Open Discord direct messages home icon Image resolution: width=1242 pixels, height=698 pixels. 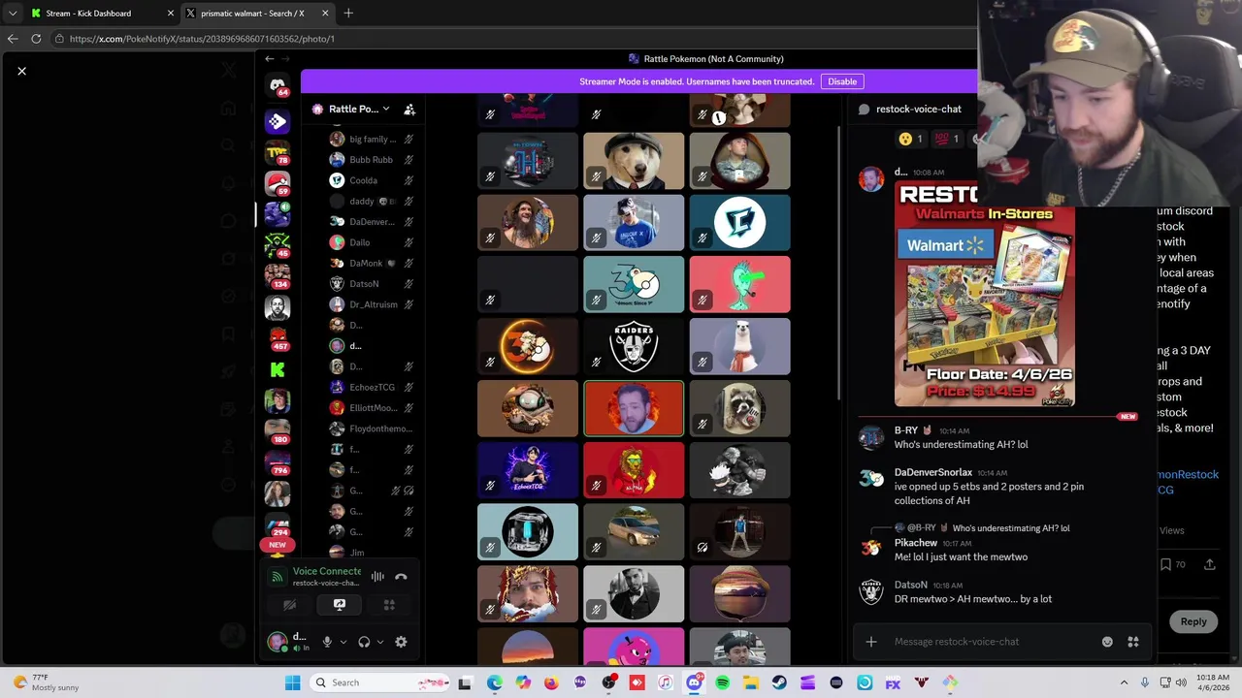point(278,85)
